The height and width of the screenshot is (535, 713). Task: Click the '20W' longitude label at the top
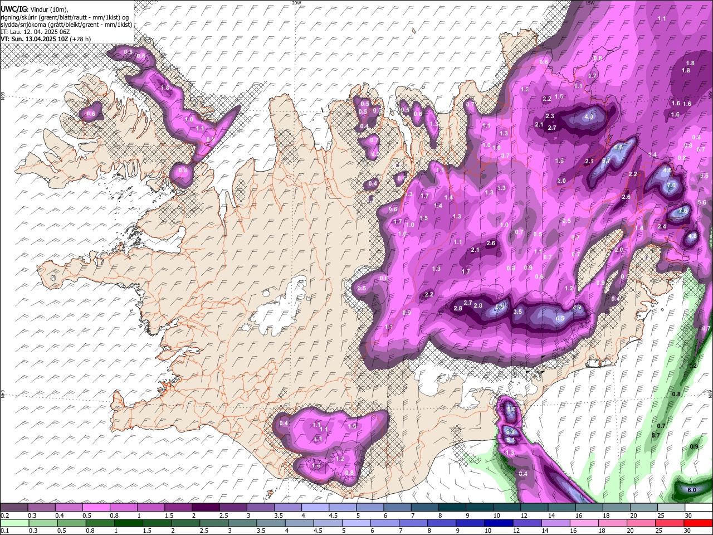tap(296, 3)
